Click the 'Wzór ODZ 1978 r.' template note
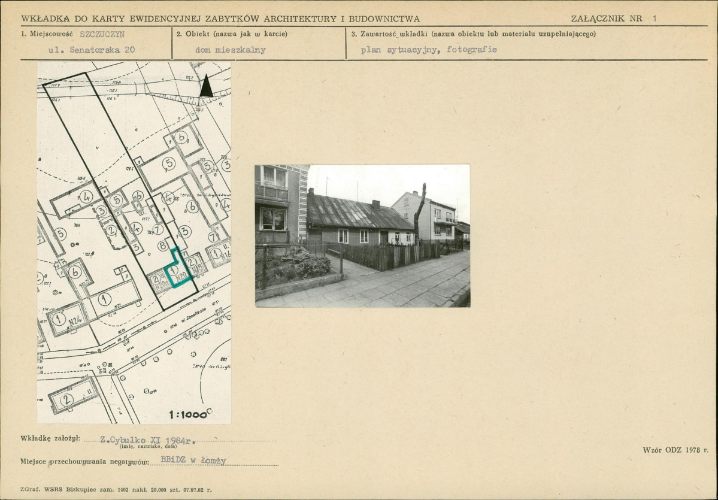Image resolution: width=718 pixels, height=500 pixels. coord(675,450)
